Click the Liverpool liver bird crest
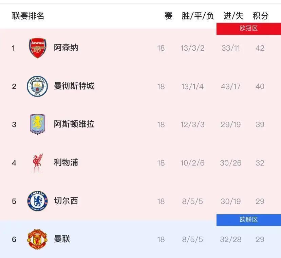This screenshot has width=281, height=258. coord(37,163)
